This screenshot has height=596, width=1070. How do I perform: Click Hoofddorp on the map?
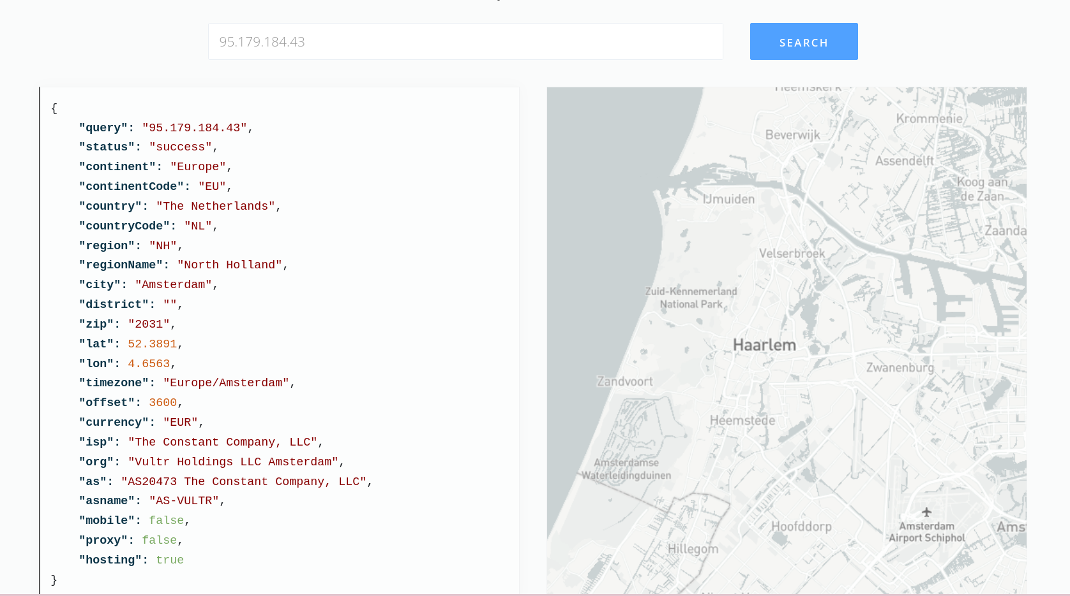point(801,527)
